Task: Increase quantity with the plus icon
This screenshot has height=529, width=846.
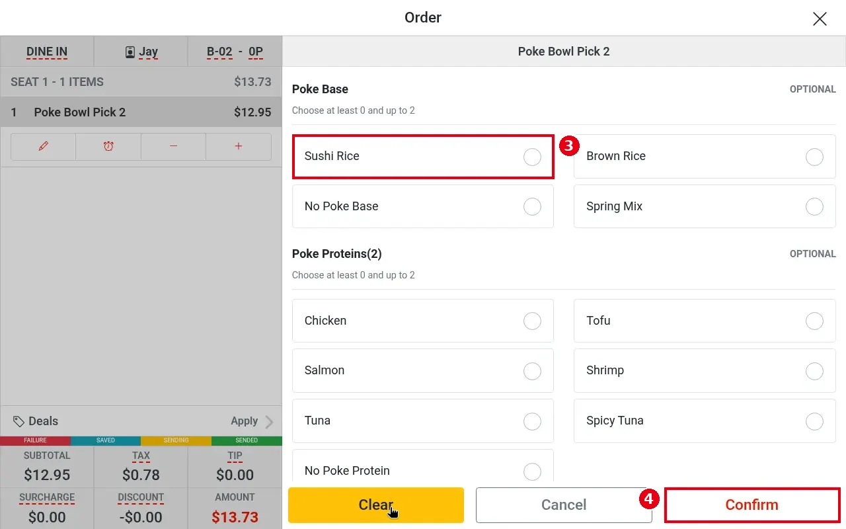Action: [239, 147]
